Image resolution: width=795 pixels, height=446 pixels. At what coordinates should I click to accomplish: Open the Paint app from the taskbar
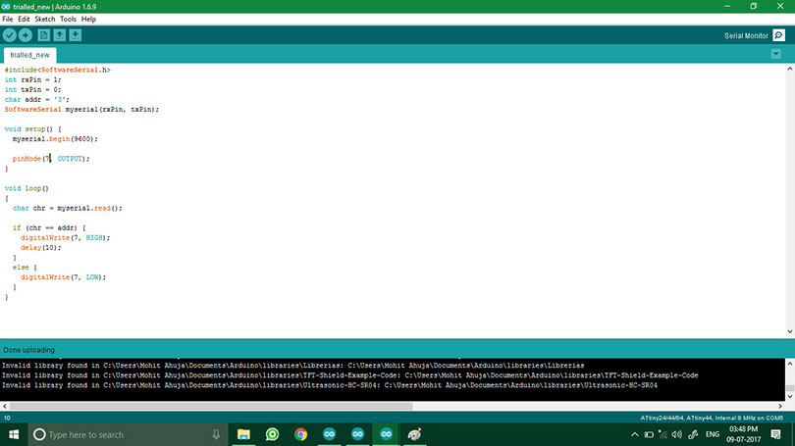pos(414,434)
